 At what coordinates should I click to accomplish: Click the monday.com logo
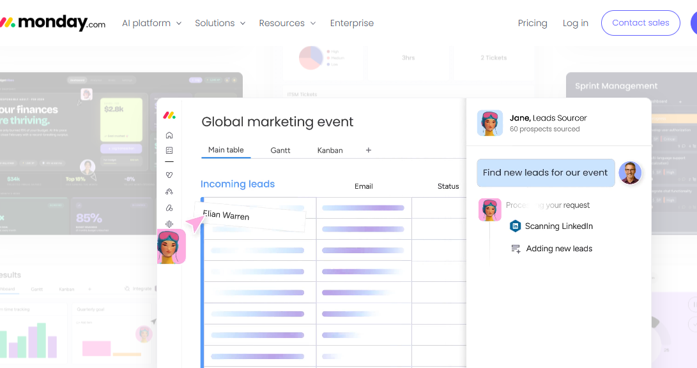[x=52, y=22]
